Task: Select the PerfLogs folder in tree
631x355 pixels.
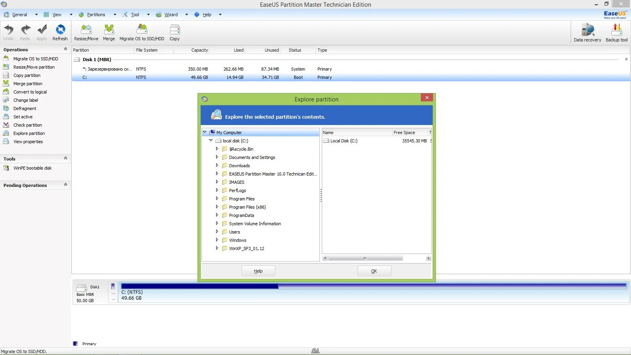Action: pos(237,191)
